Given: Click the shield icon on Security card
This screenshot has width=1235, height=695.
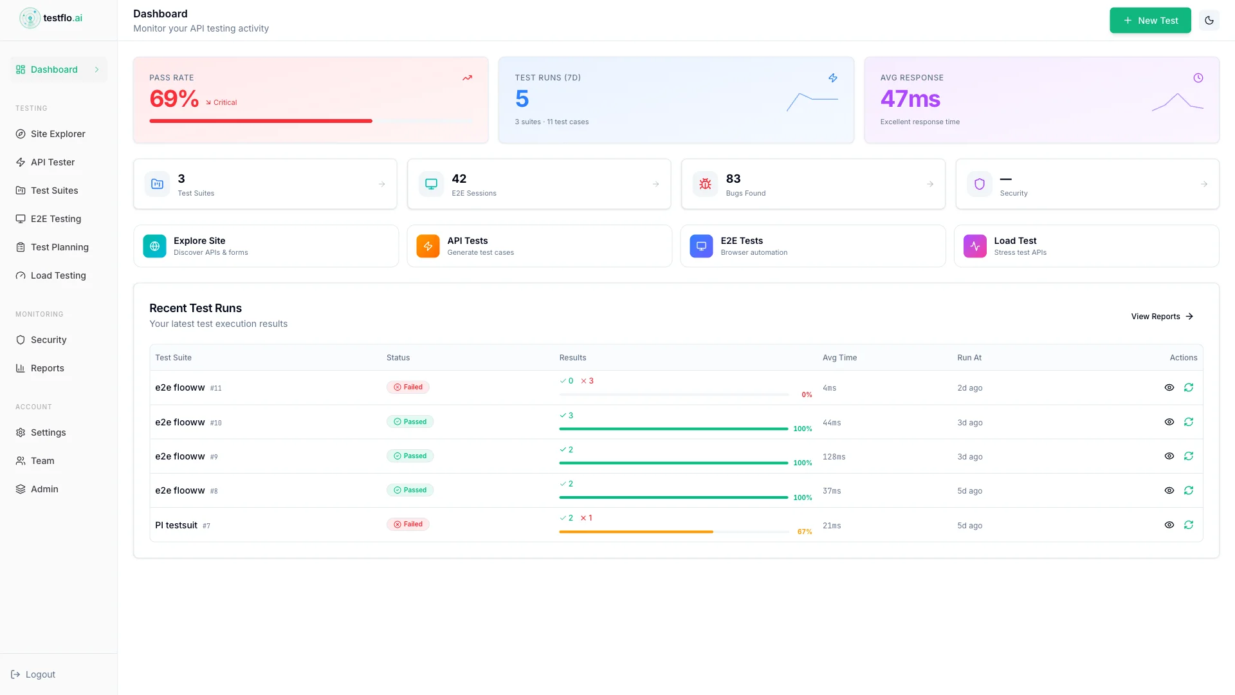Looking at the screenshot, I should (x=979, y=184).
